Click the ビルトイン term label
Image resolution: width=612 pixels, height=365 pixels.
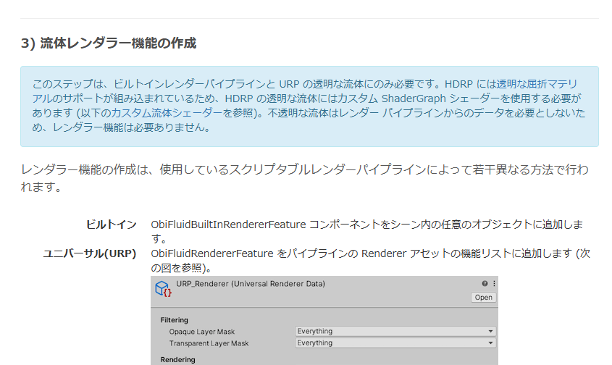[111, 225]
